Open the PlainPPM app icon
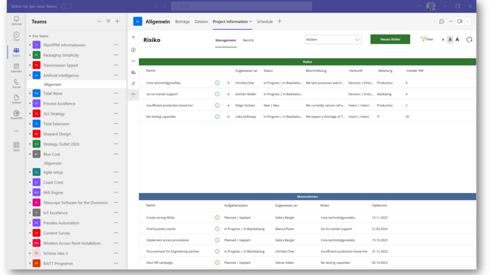This screenshot has width=490, height=275. point(16,115)
